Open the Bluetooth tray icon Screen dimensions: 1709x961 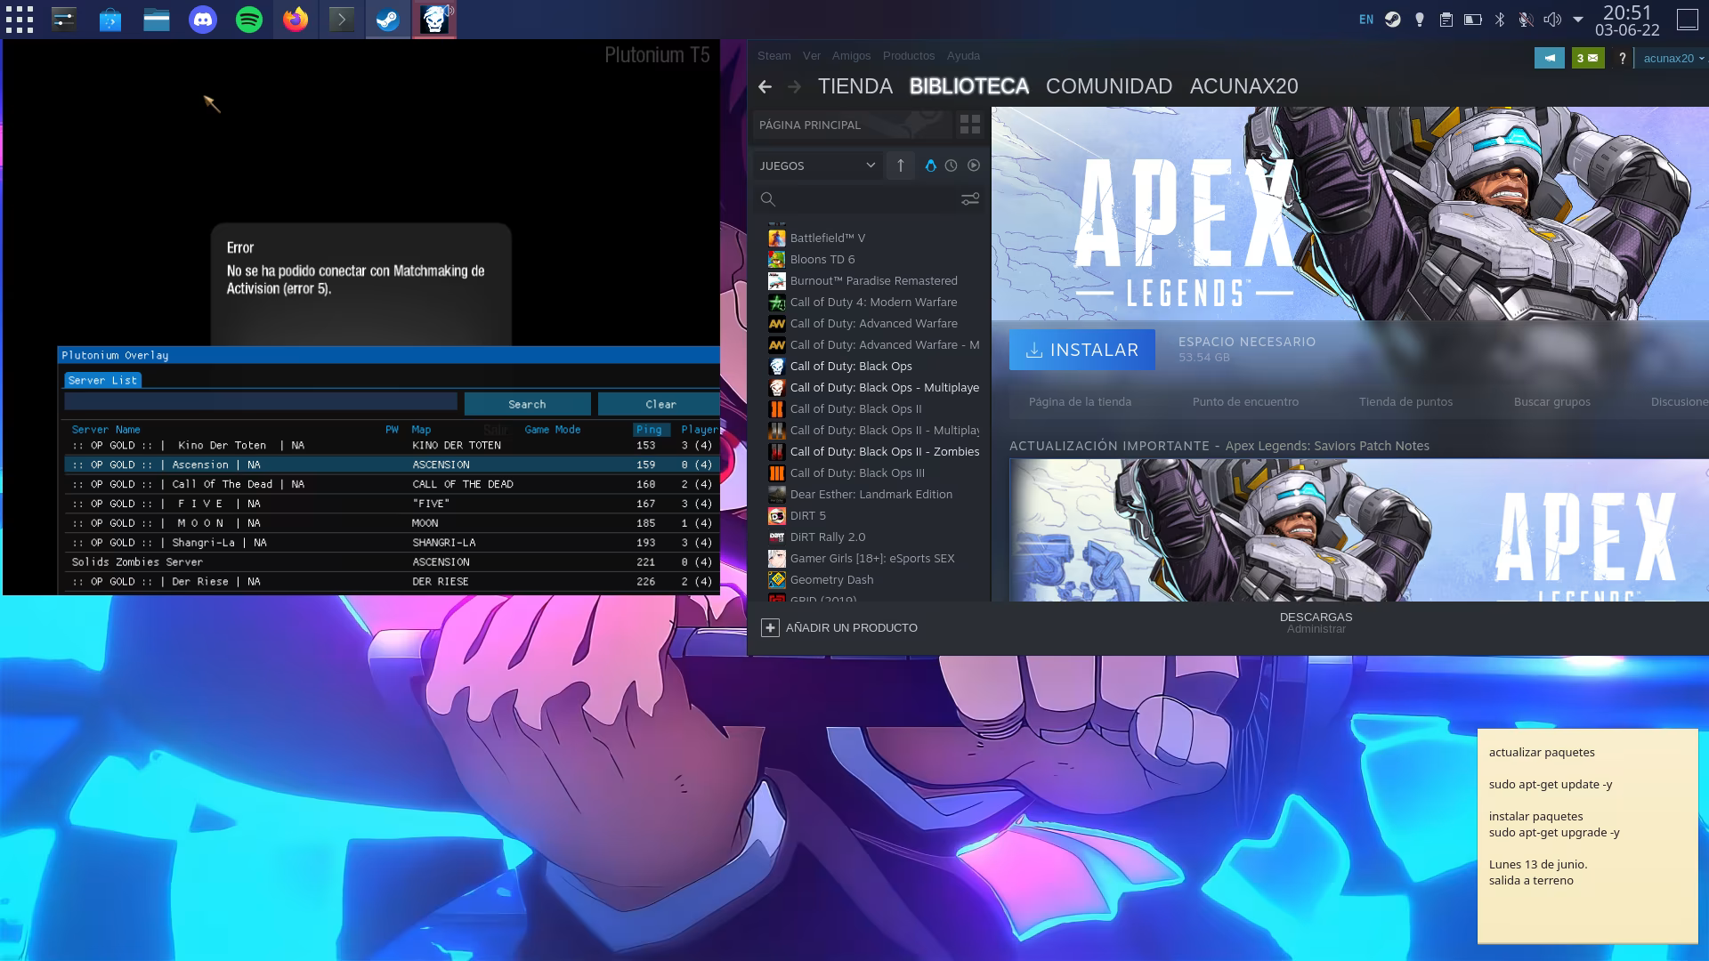tap(1499, 20)
